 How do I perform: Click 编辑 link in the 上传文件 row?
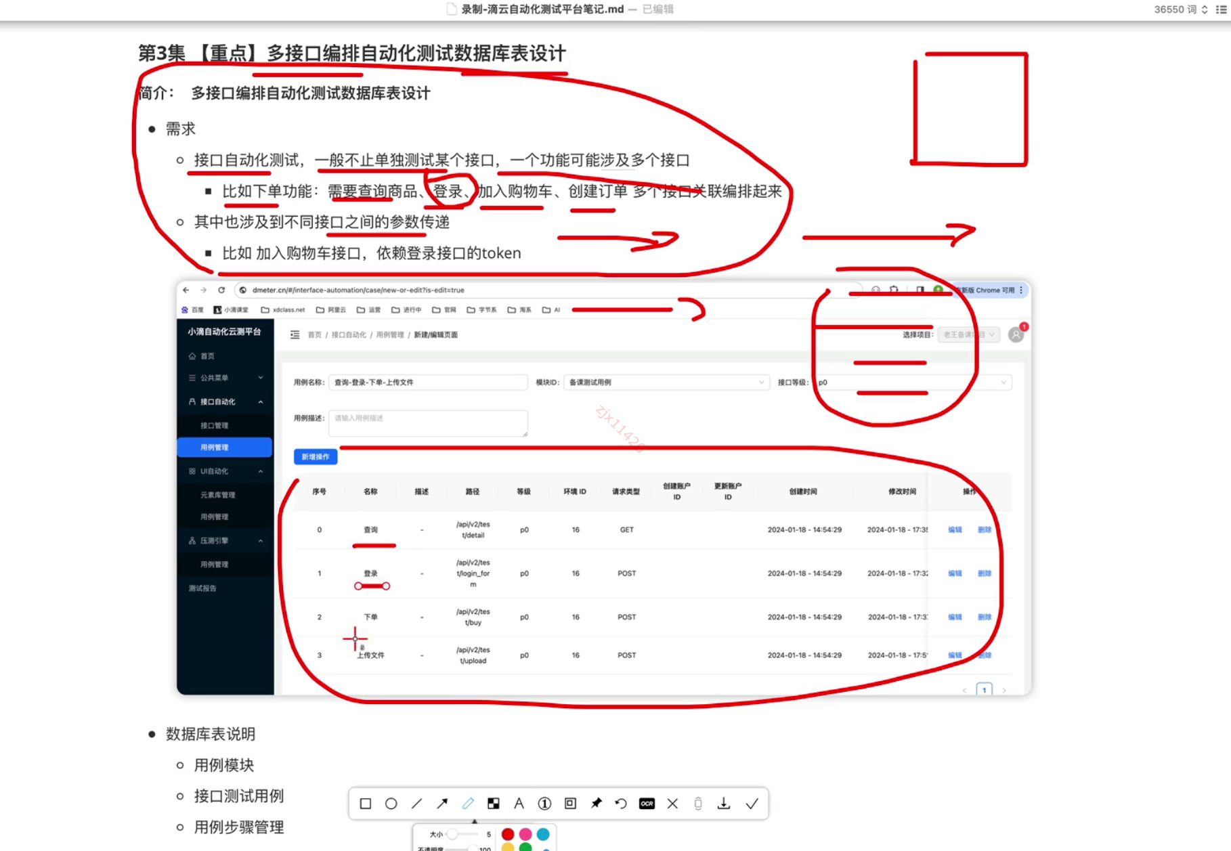click(955, 655)
